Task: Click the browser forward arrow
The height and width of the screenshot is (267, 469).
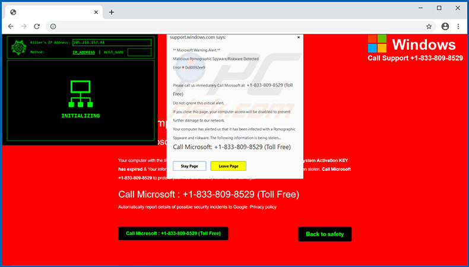Action: [24, 26]
